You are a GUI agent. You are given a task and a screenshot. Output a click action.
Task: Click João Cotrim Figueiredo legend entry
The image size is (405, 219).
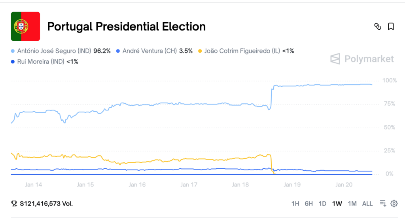tap(246, 51)
